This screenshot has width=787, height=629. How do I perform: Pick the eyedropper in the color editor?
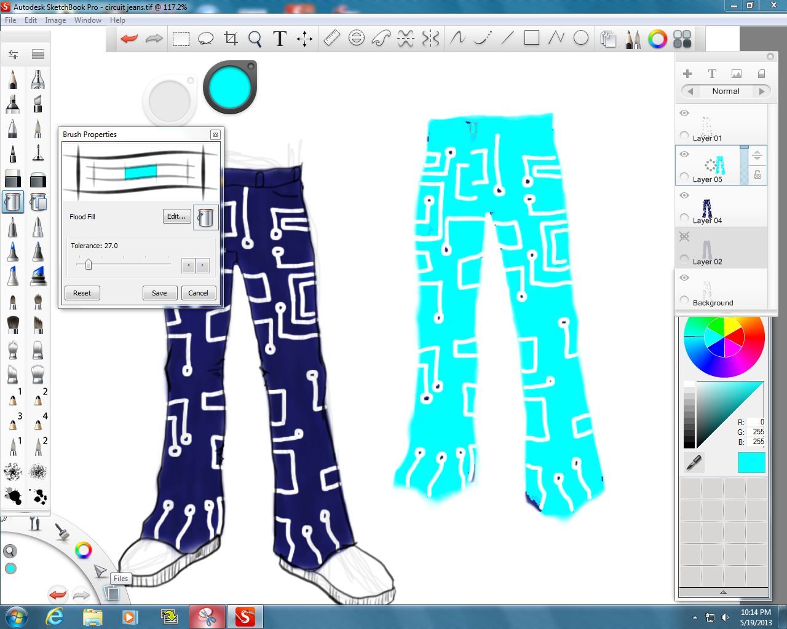(694, 463)
